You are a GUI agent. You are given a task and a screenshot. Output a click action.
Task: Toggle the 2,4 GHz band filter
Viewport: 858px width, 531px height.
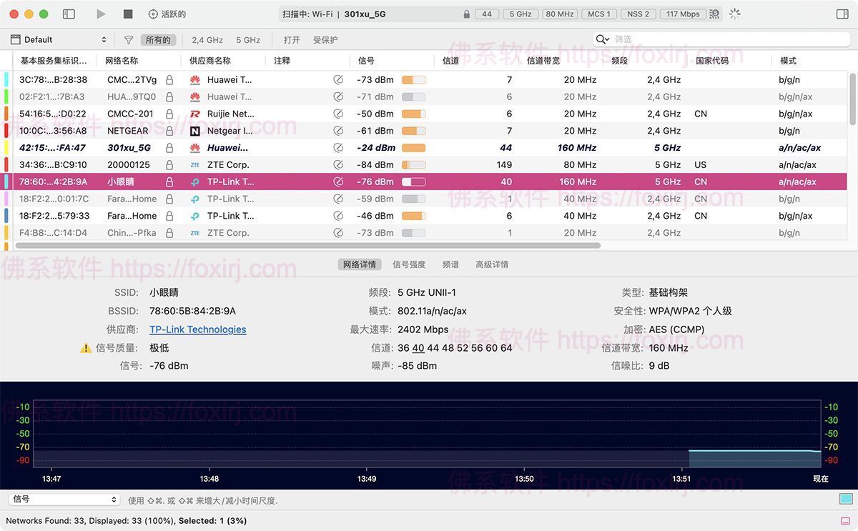(x=207, y=40)
